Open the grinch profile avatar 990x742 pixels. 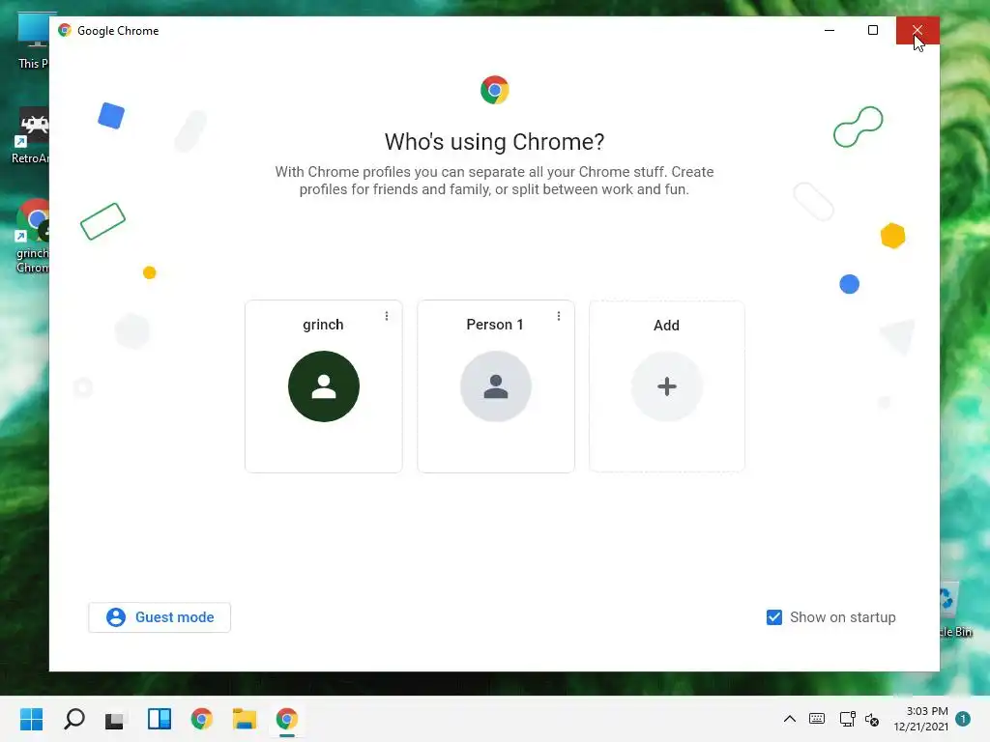[x=323, y=386]
